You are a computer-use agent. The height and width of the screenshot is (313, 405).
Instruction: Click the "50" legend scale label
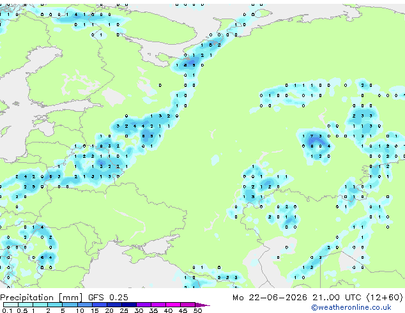197,310
